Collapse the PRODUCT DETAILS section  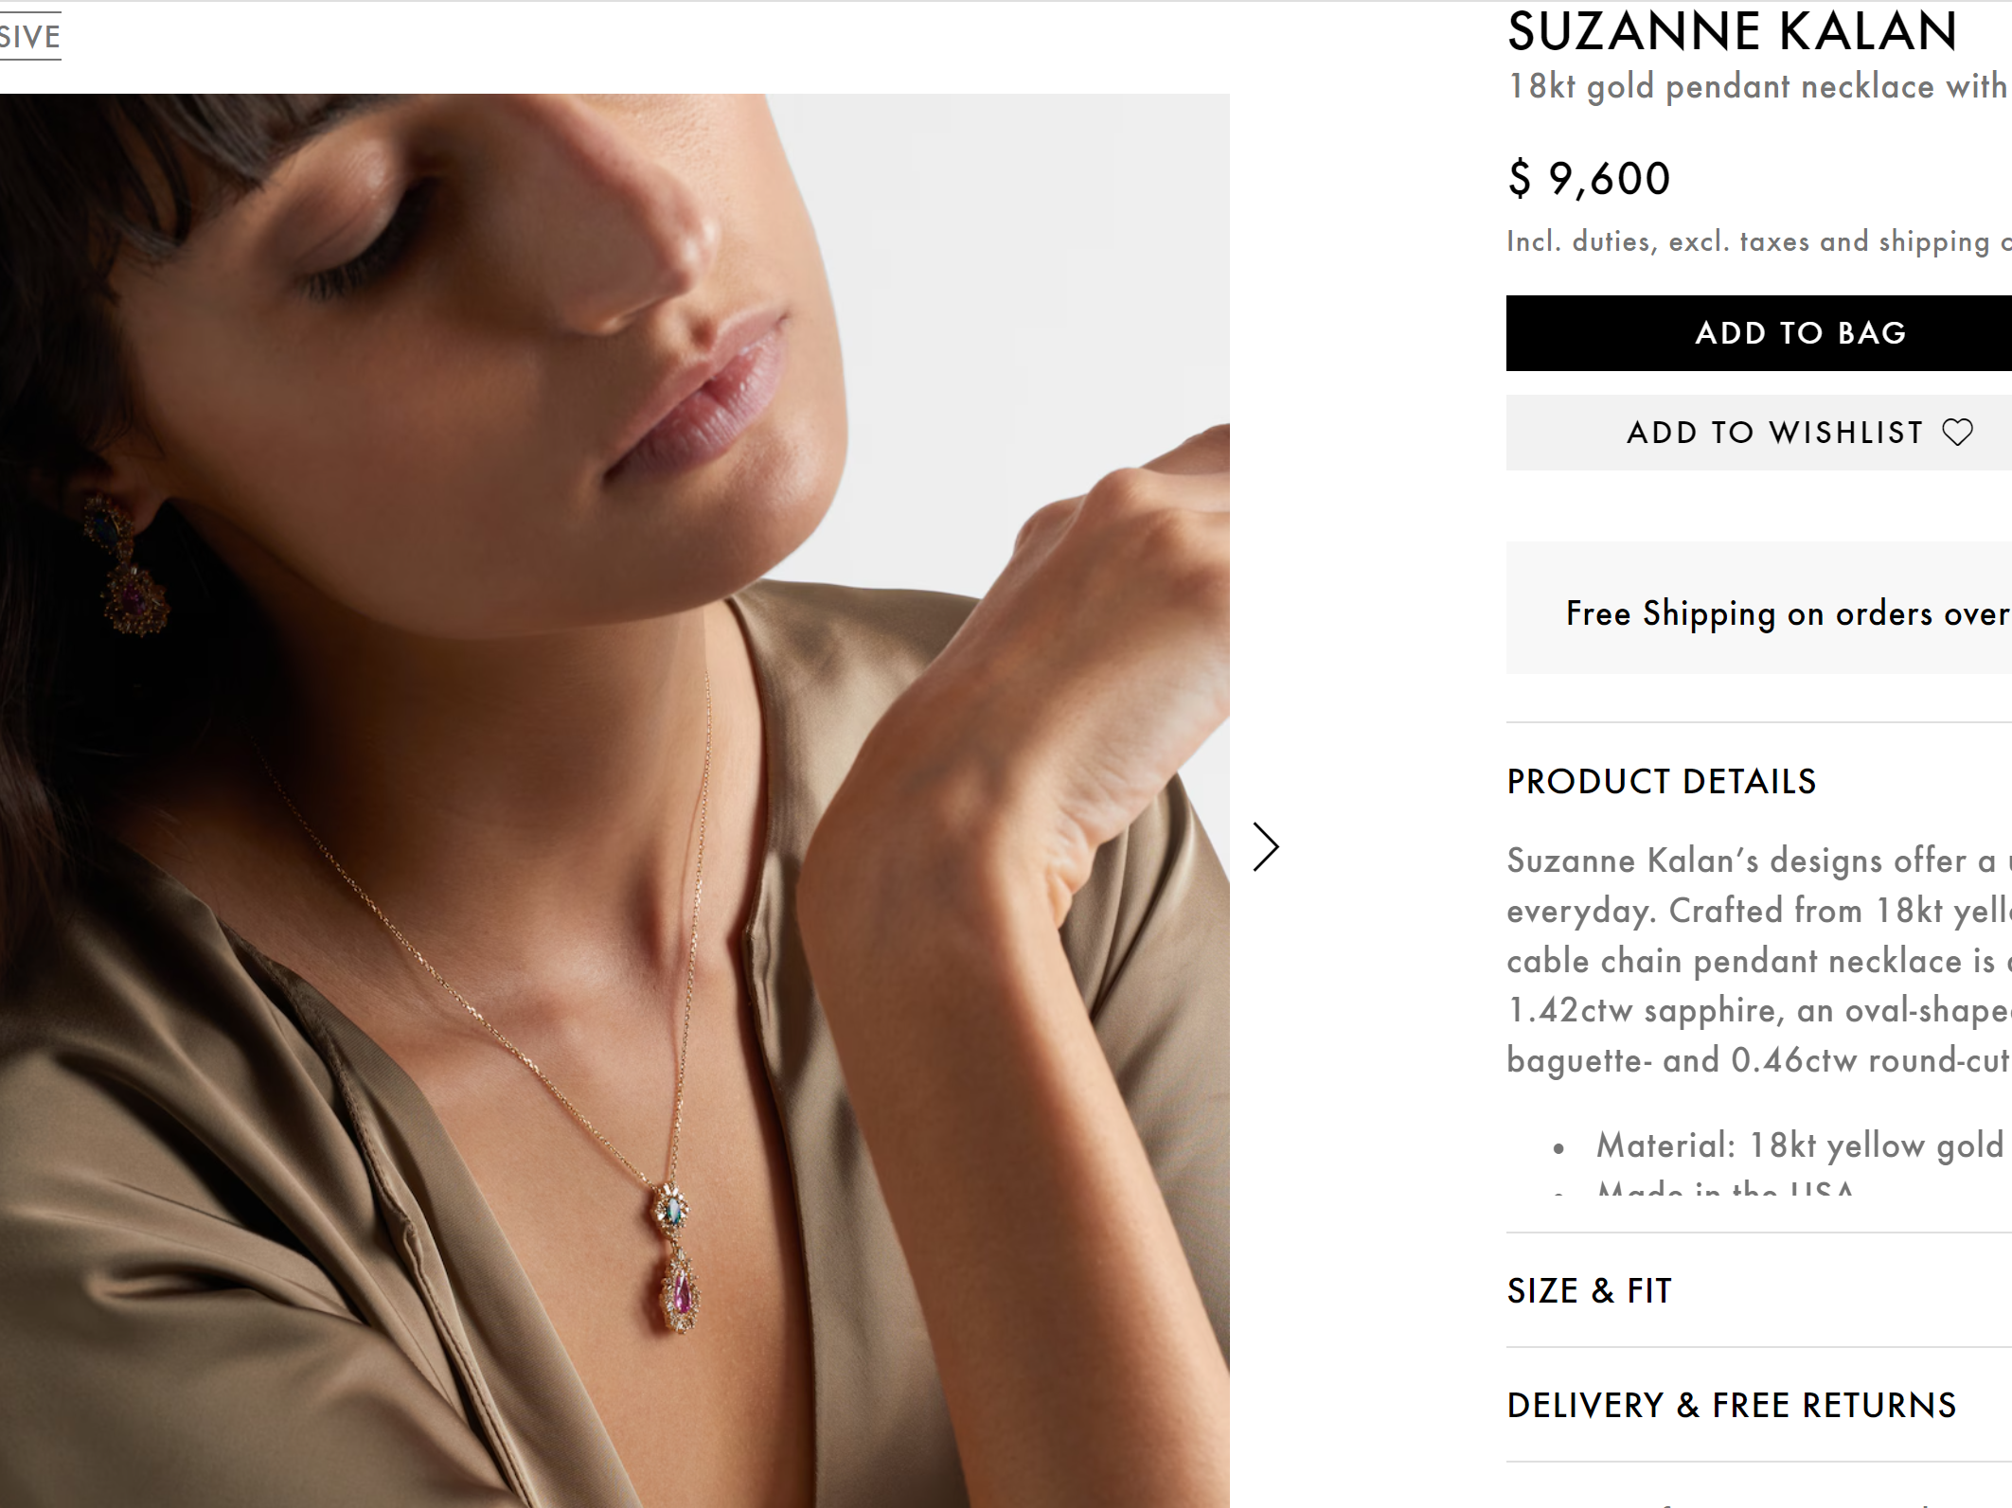pyautogui.click(x=1662, y=782)
